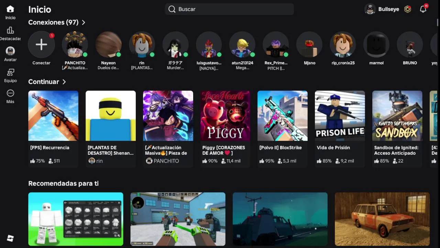Open the Robux hexagon icon

point(408,9)
